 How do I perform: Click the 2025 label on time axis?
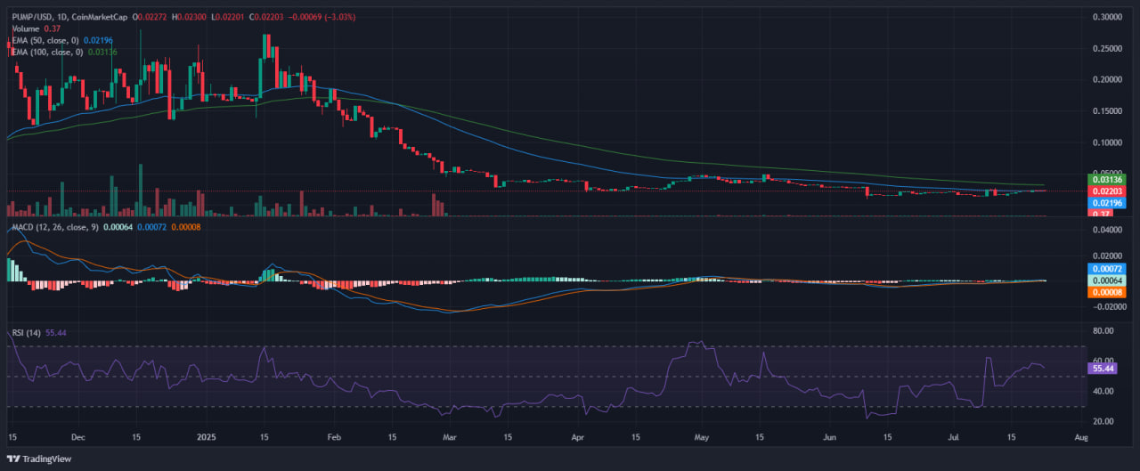coord(206,438)
